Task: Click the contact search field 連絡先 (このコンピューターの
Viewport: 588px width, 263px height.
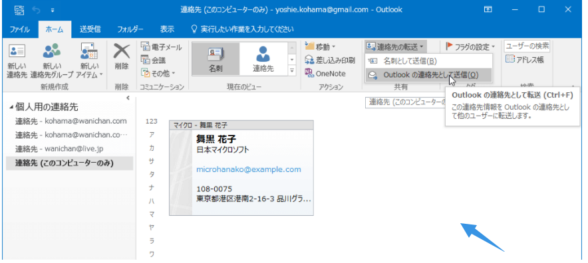Action: tap(405, 102)
